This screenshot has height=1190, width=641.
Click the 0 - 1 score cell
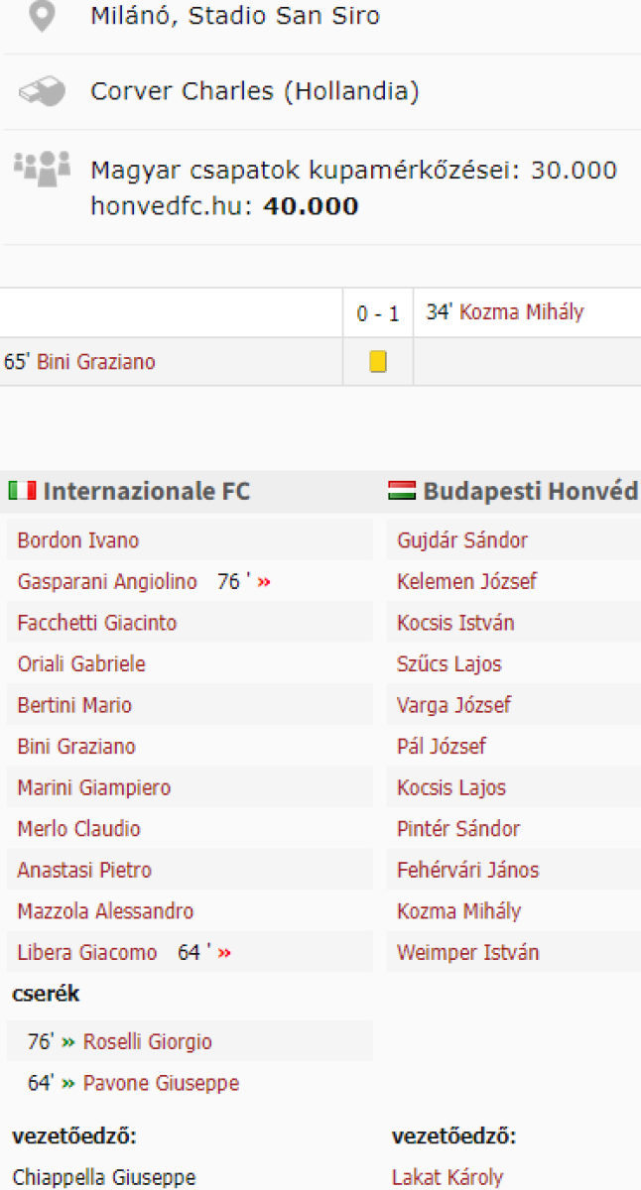(x=378, y=313)
